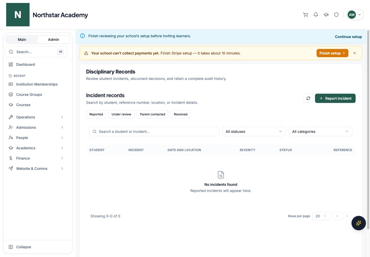Click the STATUS column header
Screen dimensions: 370x257
point(286,150)
